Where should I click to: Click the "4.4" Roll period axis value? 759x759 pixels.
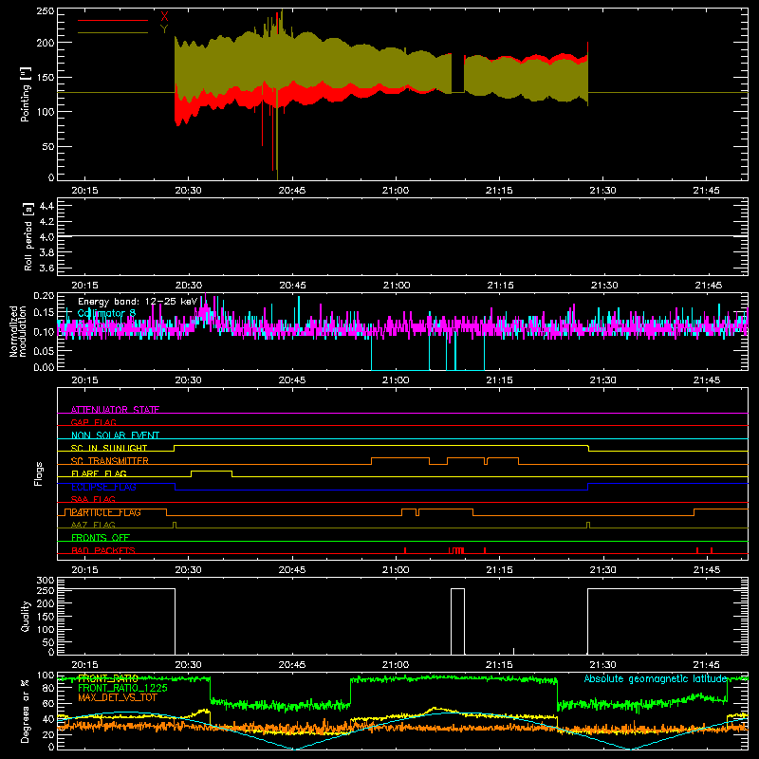click(46, 206)
